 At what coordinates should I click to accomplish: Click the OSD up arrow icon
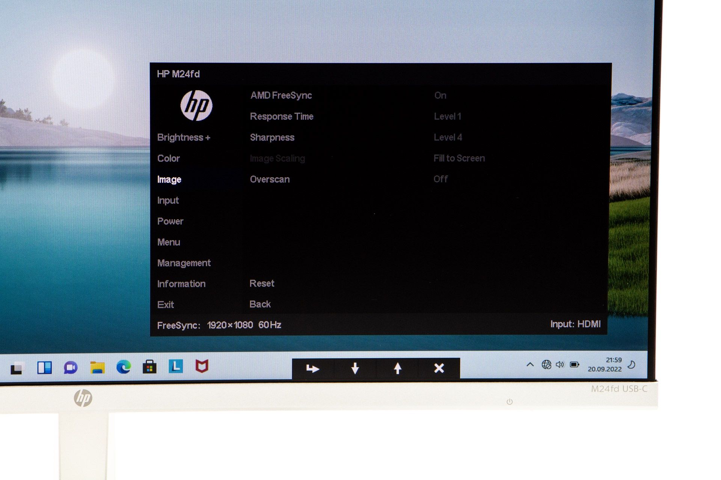(x=397, y=368)
